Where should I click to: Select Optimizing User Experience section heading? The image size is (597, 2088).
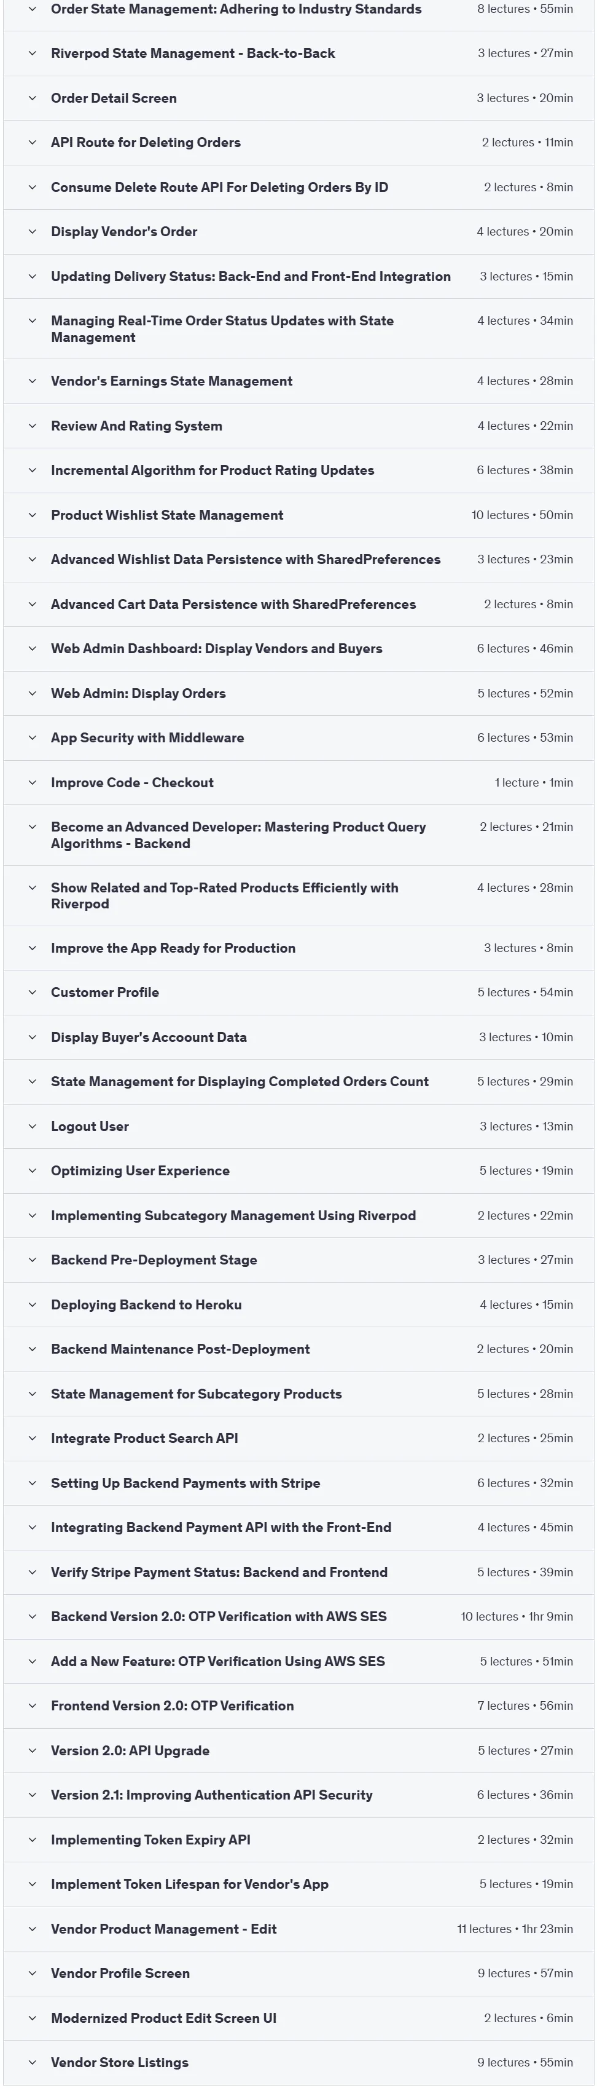[x=140, y=1170]
